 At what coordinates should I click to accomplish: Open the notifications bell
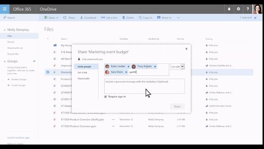[x=229, y=9]
